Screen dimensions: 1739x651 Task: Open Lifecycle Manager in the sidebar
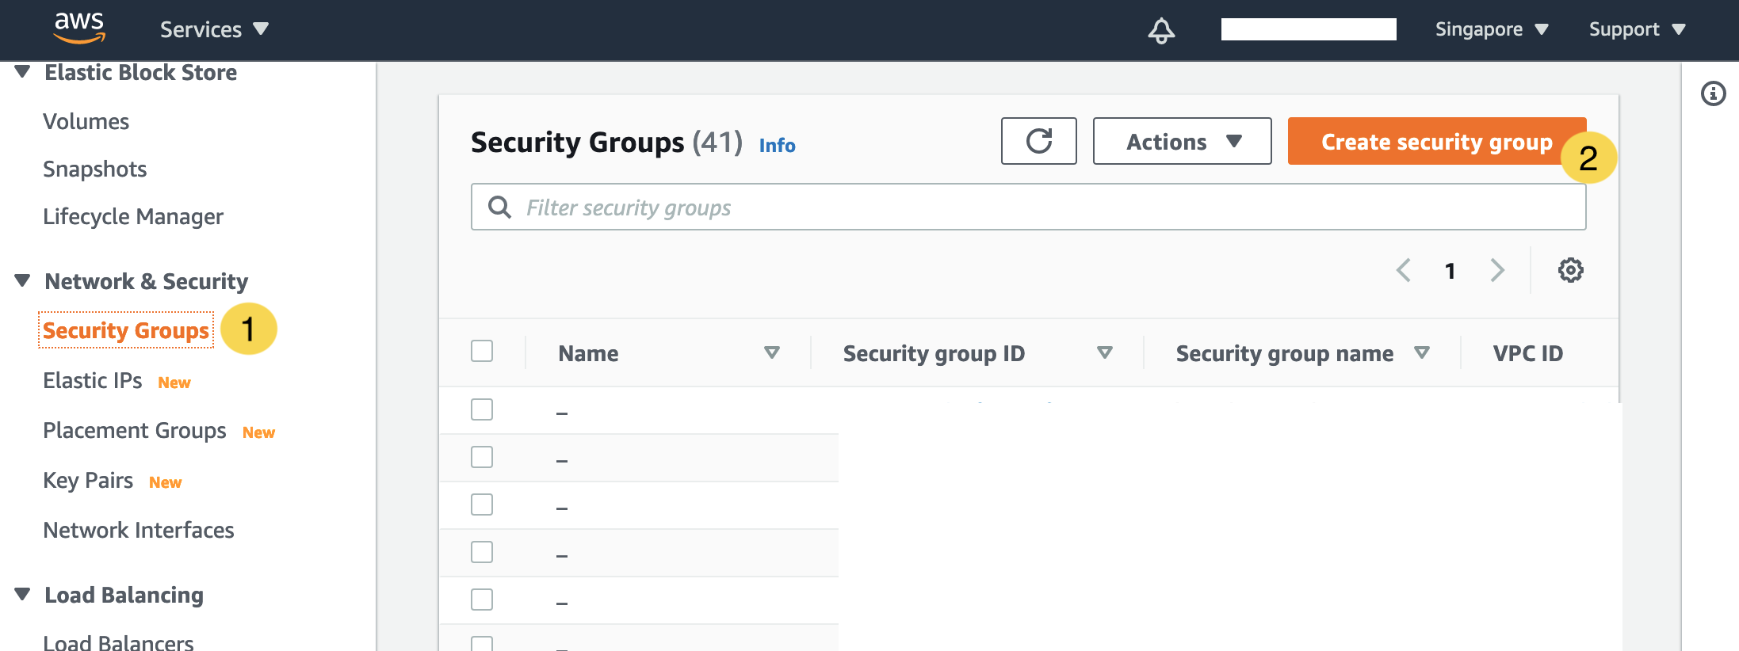coord(133,216)
